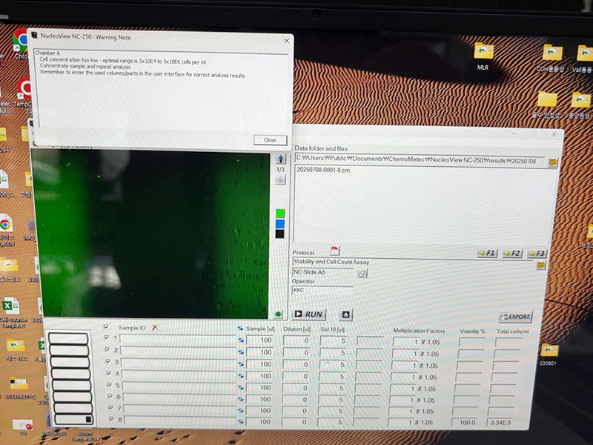
Task: Click the up arrow image navigation icon
Action: coord(280,159)
